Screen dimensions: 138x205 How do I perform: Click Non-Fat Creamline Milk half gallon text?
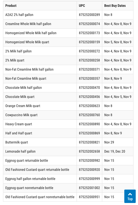tap(29, 69)
